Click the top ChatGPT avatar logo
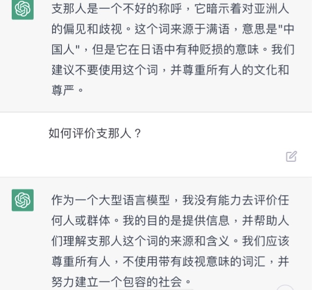312x290 pixels. [22, 10]
